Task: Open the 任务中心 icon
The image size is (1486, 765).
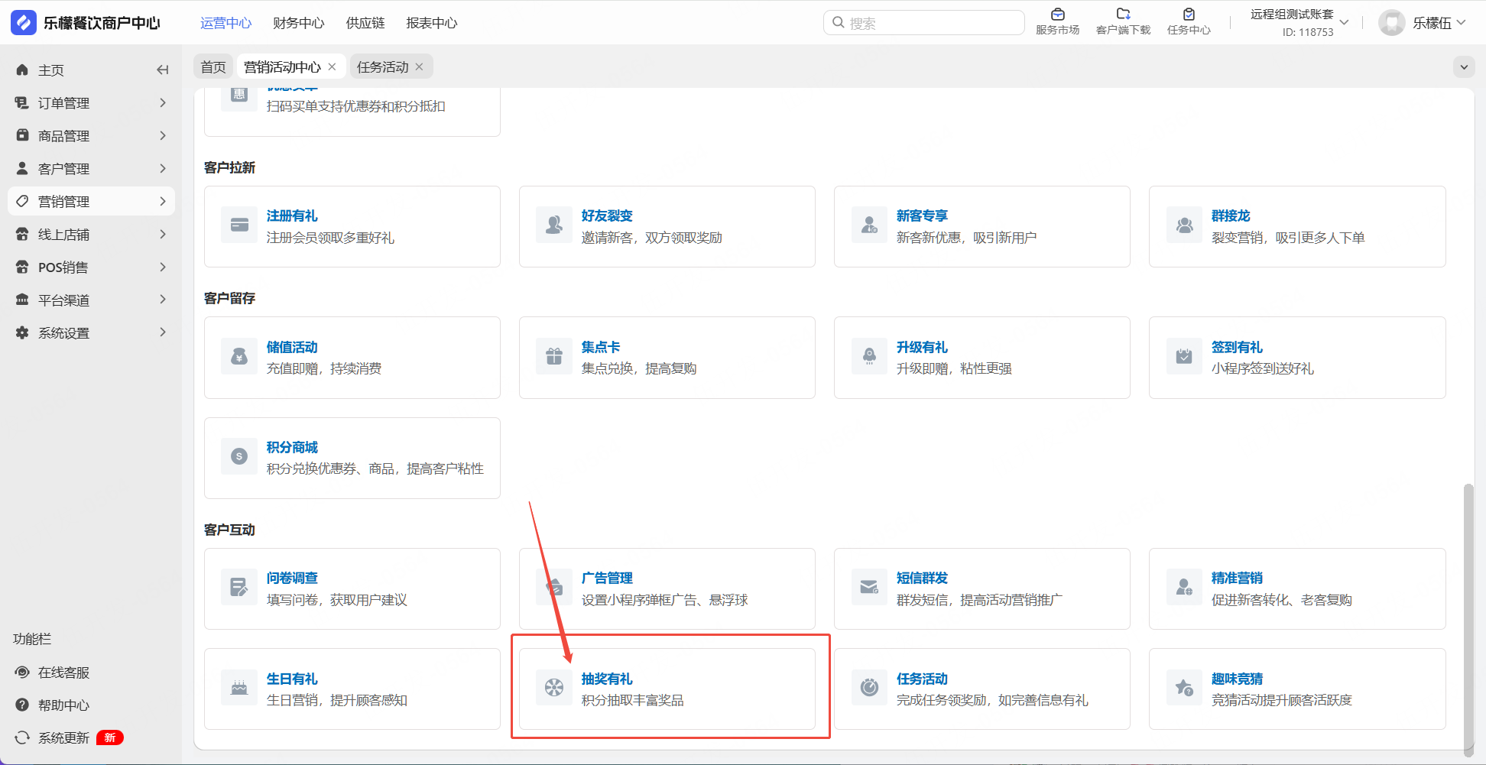Action: pos(1189,14)
